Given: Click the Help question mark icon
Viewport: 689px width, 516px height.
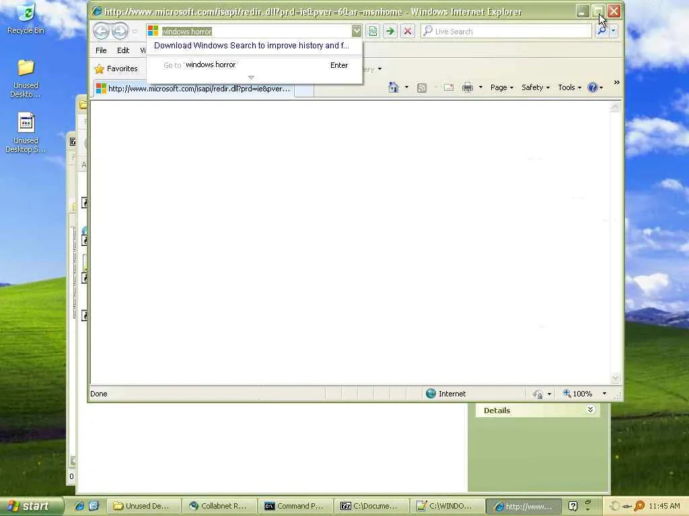Looking at the screenshot, I should [592, 87].
